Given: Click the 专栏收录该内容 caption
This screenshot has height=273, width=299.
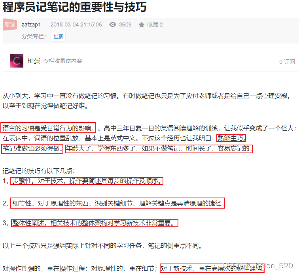Looking at the screenshot, I should [63, 61].
